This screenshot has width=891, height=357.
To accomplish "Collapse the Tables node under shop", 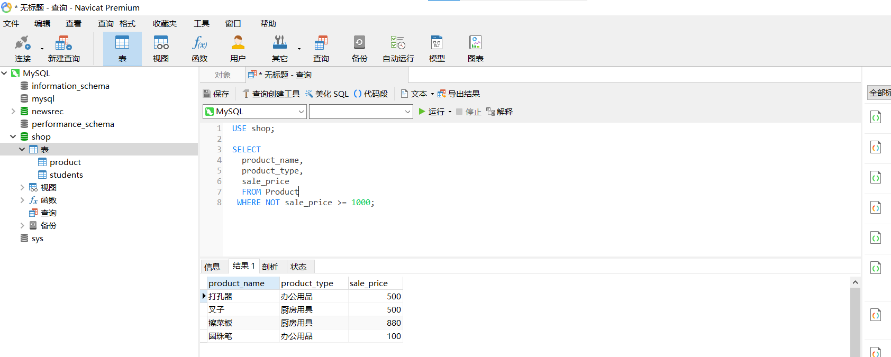I will click(x=22, y=149).
